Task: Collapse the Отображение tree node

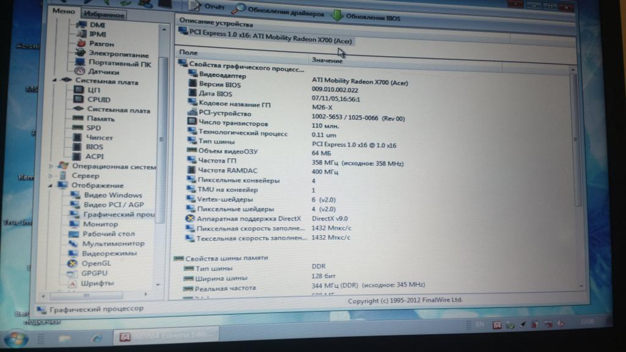Action: 50,185
